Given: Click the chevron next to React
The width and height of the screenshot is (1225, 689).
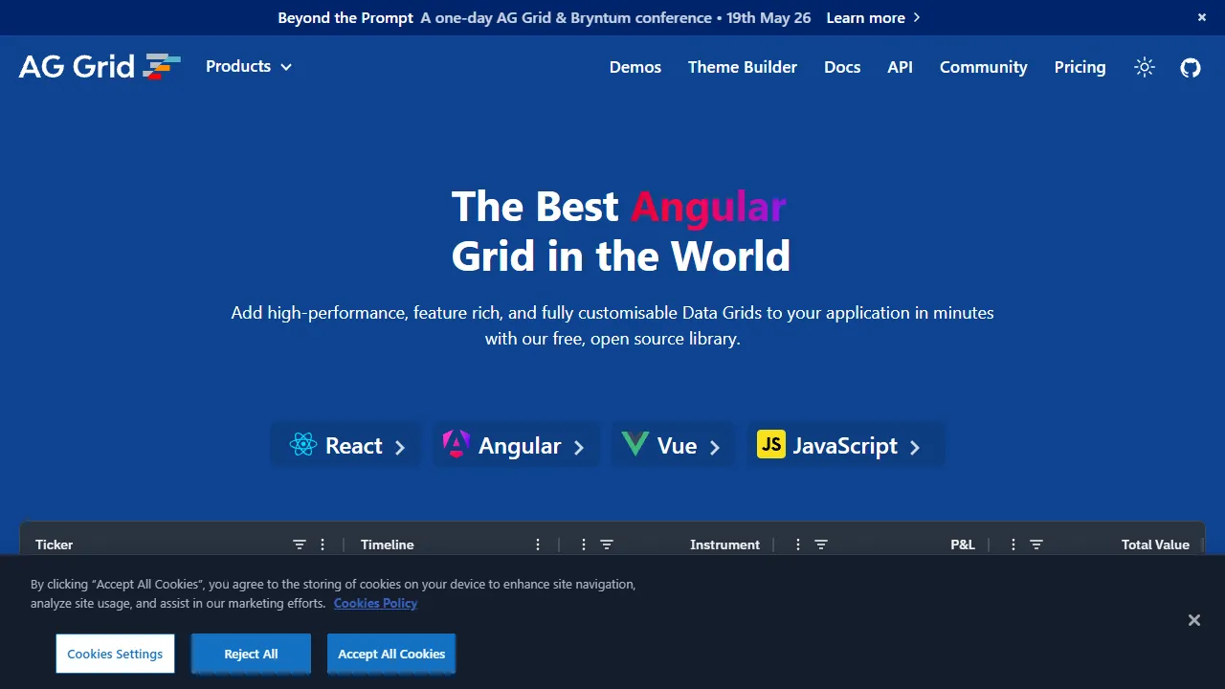Looking at the screenshot, I should pyautogui.click(x=400, y=447).
